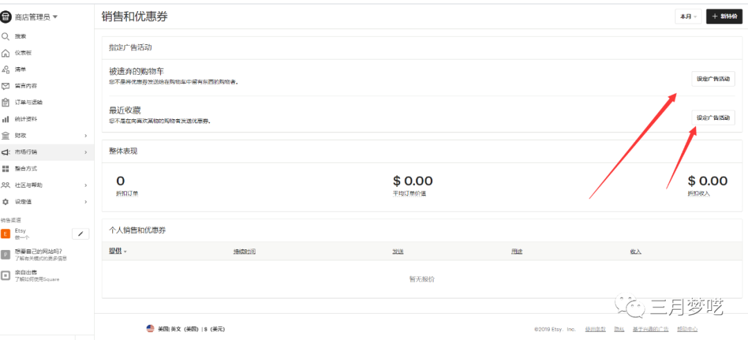The image size is (748, 340).
Task: Click the 帮助中心 footer link
Action: coord(687,329)
